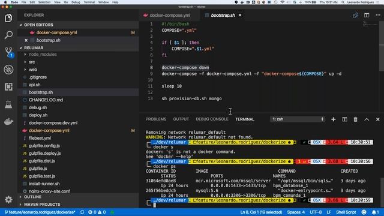Open More Actions ellipsis in editor

[378, 15]
